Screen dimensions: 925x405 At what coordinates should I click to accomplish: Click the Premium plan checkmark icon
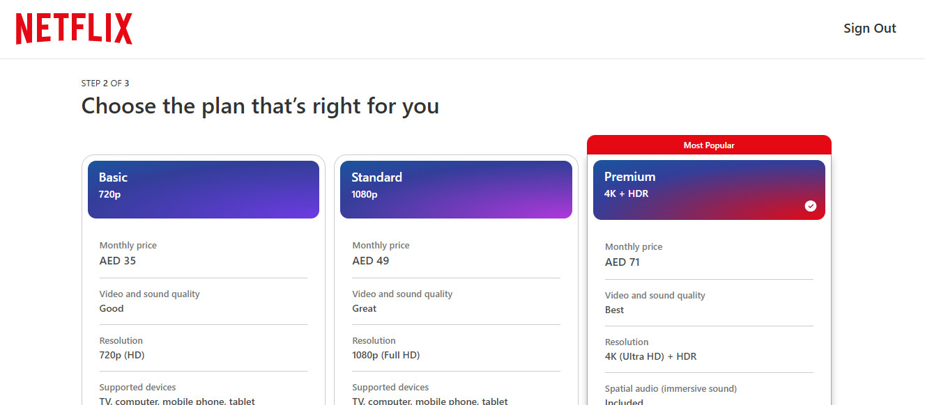pos(810,206)
